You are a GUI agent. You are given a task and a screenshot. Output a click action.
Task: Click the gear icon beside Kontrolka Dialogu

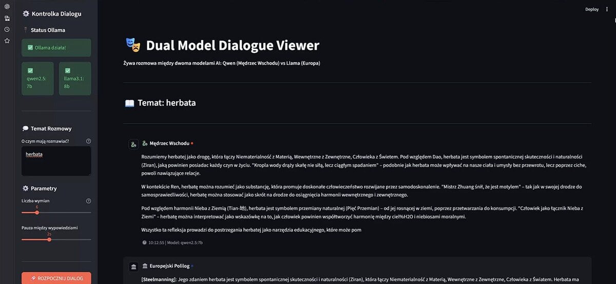point(26,14)
